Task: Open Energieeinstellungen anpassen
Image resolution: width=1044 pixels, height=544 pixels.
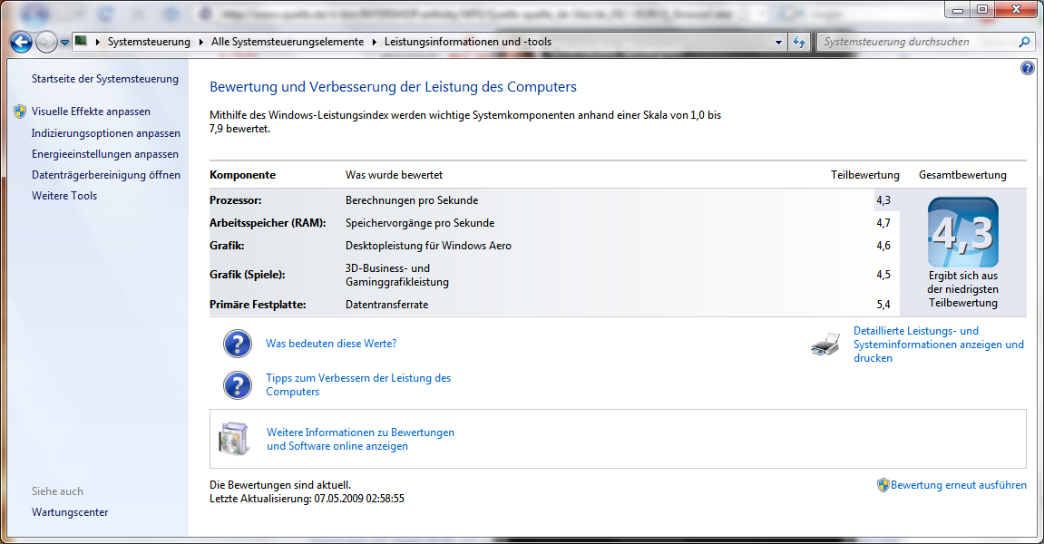Action: (x=105, y=154)
